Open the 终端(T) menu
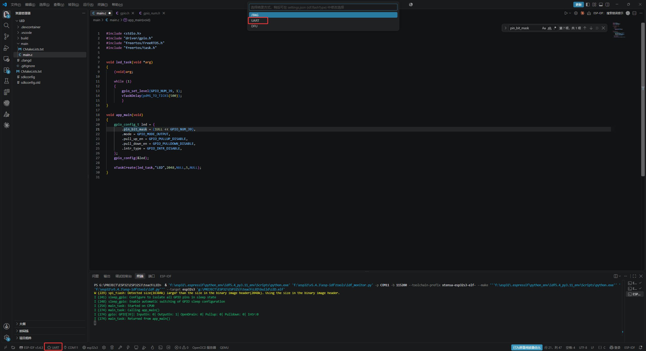This screenshot has width=646, height=351. coord(102,5)
